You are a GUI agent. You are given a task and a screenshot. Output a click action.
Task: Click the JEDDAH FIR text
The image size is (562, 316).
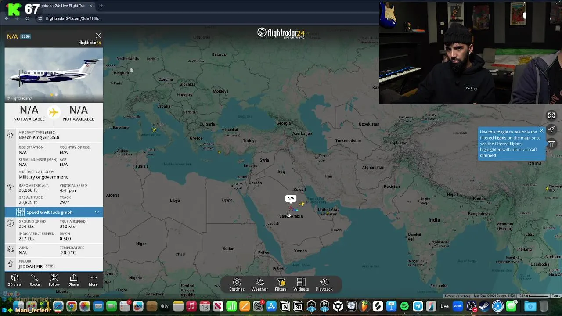[x=30, y=266]
